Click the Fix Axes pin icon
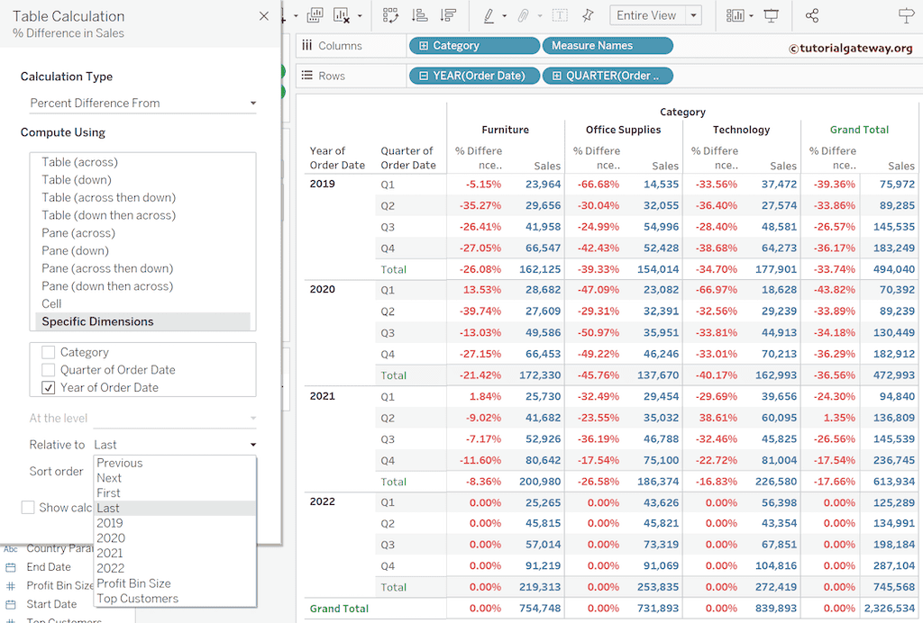This screenshot has height=623, width=923. (588, 15)
